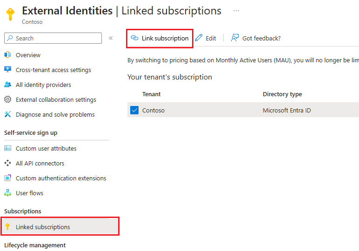Select the Microsoft Entra ID row cell

[x=286, y=110]
